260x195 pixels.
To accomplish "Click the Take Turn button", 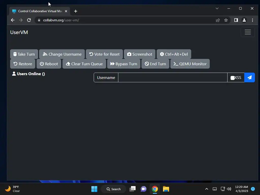I will (x=24, y=54).
